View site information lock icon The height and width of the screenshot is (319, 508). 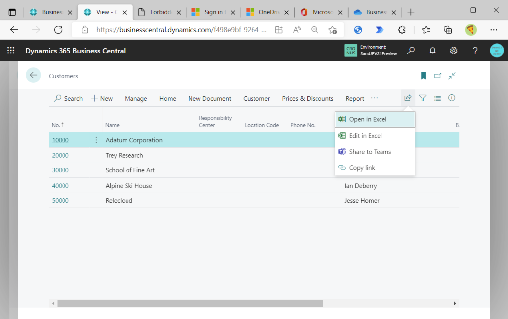coord(85,30)
